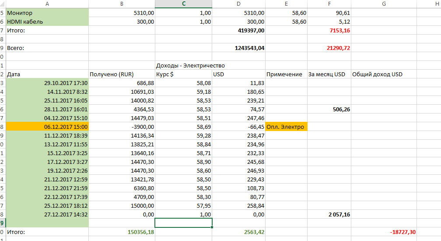The image size is (441, 241).
Task: Click the 'USD' header cell in column D
Action: point(238,74)
